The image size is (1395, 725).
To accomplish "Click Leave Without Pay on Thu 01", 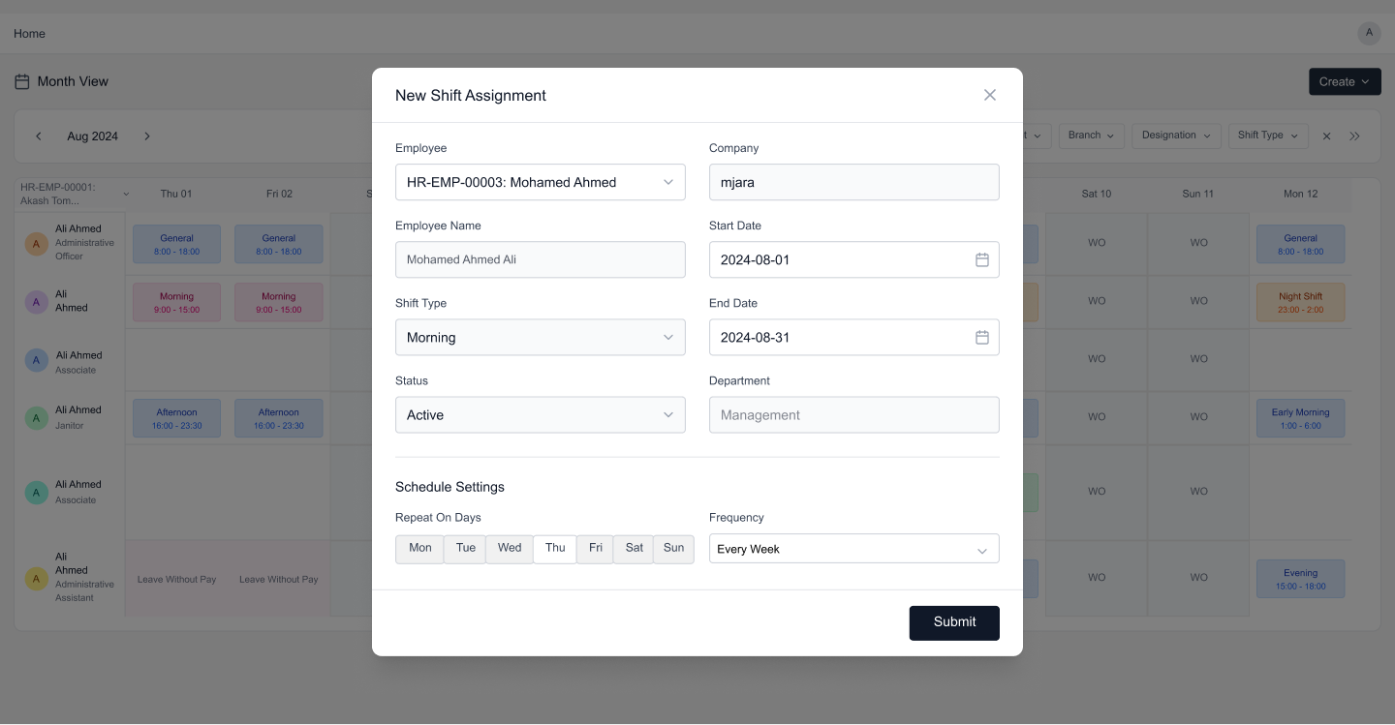I will pyautogui.click(x=176, y=579).
